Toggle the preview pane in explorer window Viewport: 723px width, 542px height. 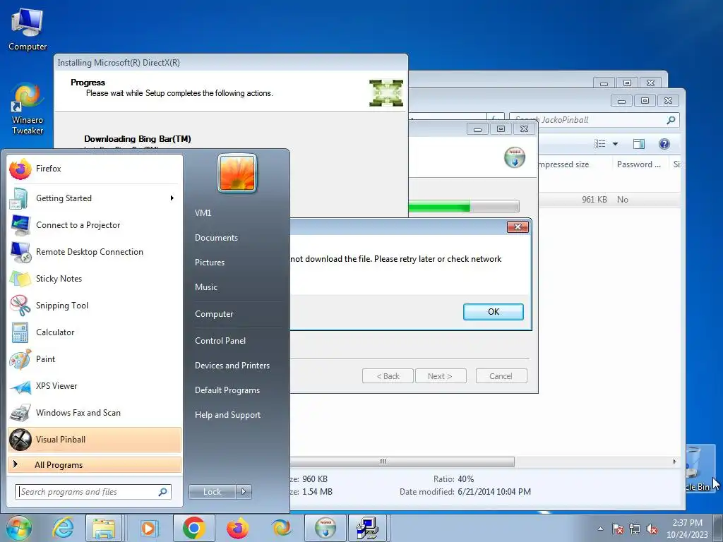pyautogui.click(x=639, y=144)
